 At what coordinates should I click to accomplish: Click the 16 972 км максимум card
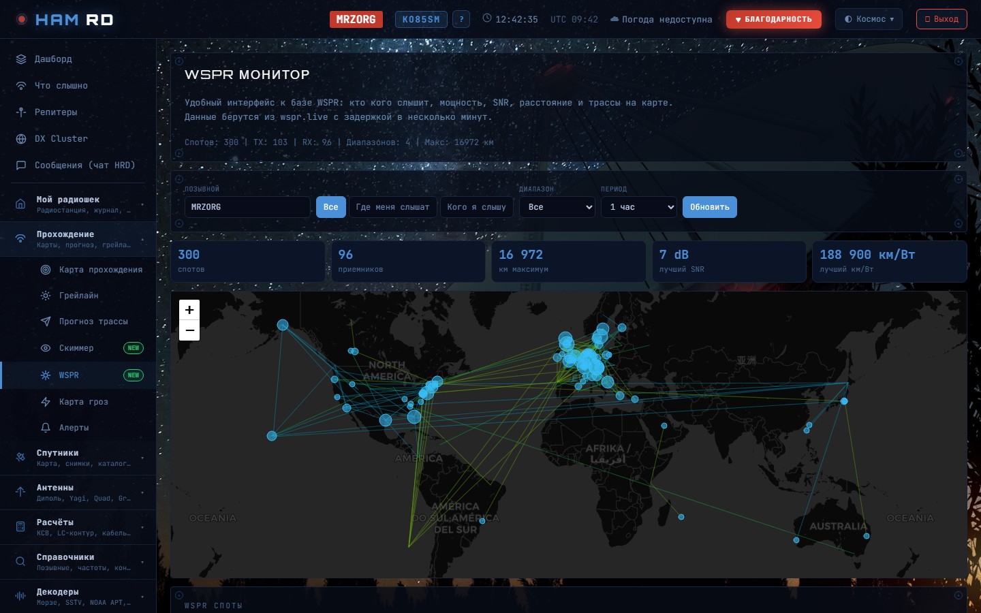[x=569, y=262]
